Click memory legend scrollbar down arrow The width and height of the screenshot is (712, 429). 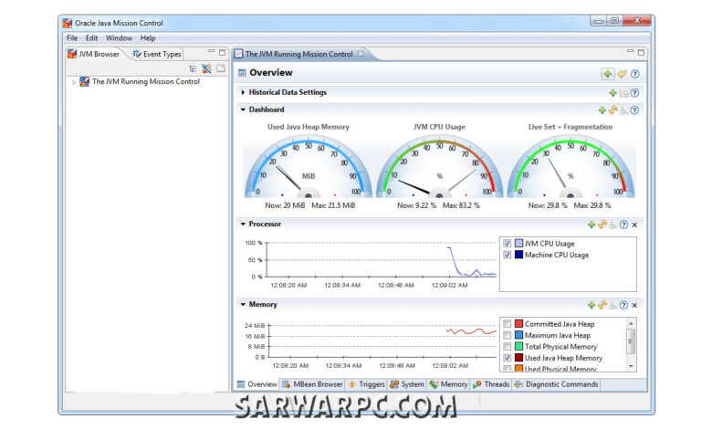point(631,366)
